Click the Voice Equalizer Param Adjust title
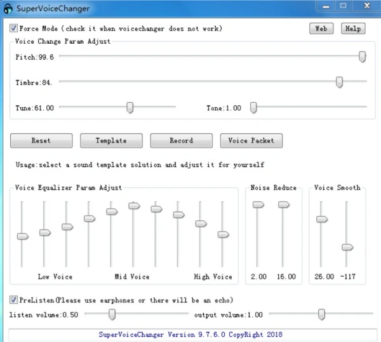This screenshot has height=342, width=381. click(x=69, y=188)
